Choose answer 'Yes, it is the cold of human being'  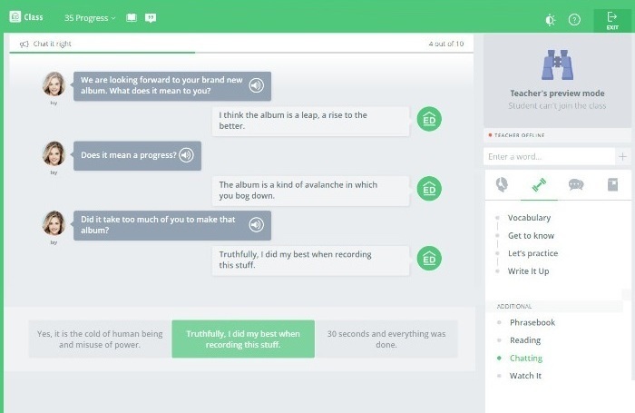(100, 339)
